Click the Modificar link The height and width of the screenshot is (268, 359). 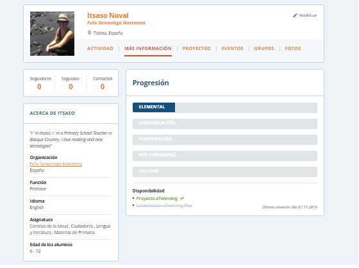[308, 15]
